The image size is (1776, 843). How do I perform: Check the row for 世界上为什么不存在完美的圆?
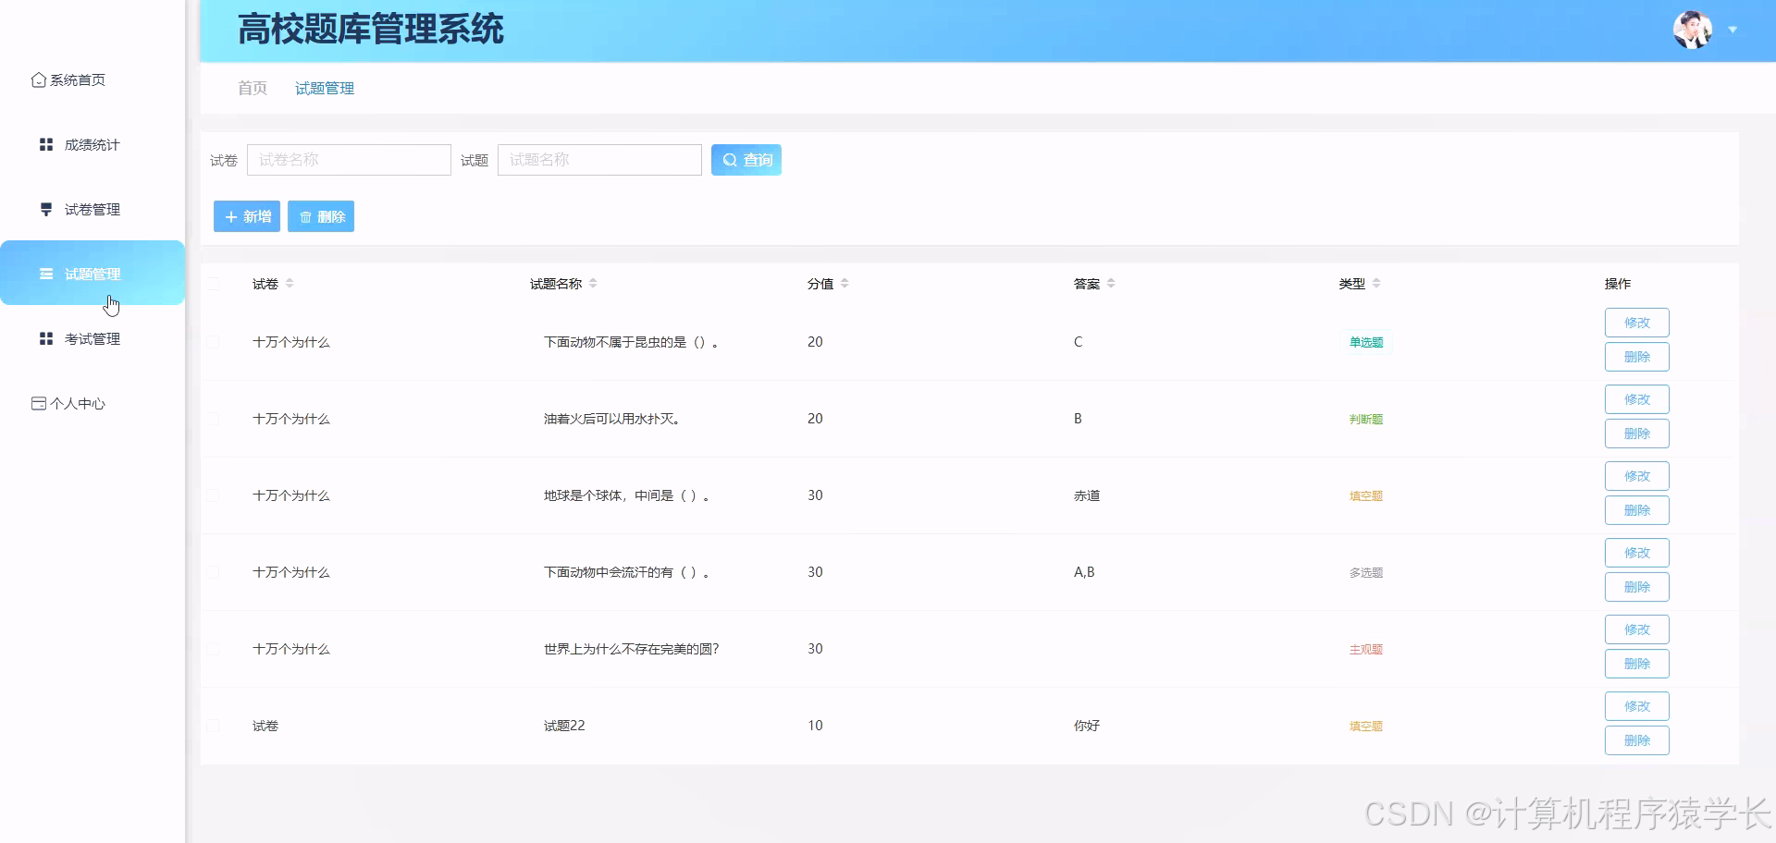[213, 649]
